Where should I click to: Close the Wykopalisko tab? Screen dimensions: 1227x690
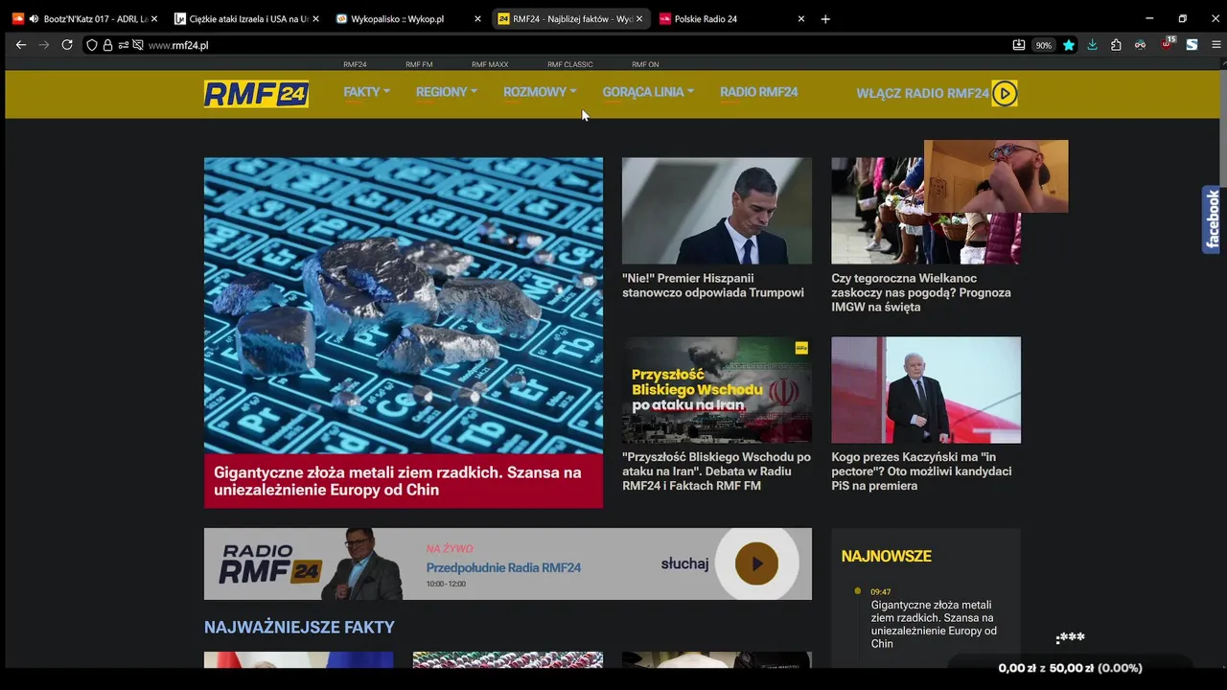pyautogui.click(x=477, y=19)
